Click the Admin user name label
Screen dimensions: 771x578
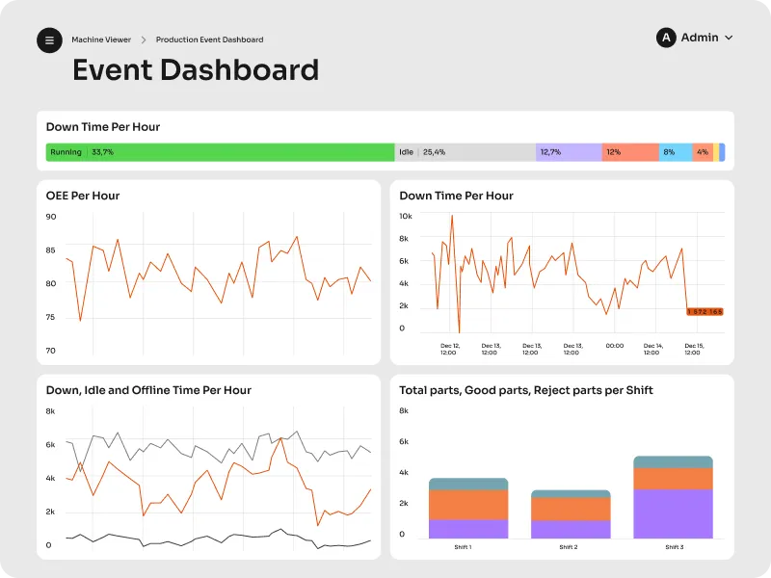(x=700, y=38)
